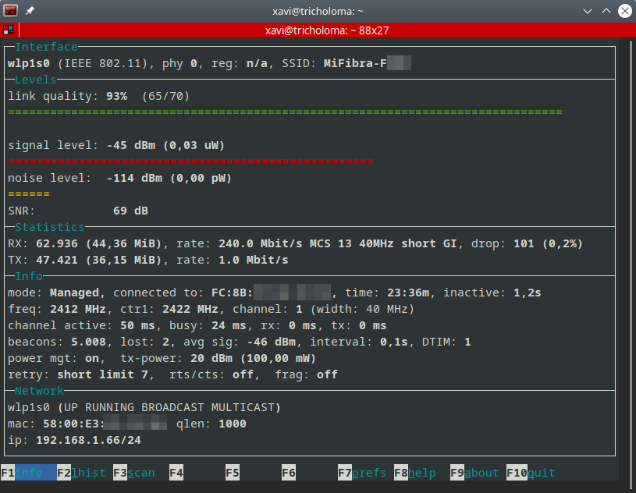Open the F9 about screen
636x493 pixels.
click(474, 473)
